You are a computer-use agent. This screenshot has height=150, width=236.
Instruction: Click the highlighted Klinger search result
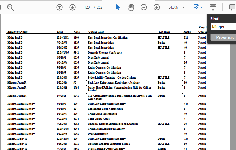tap(12, 83)
